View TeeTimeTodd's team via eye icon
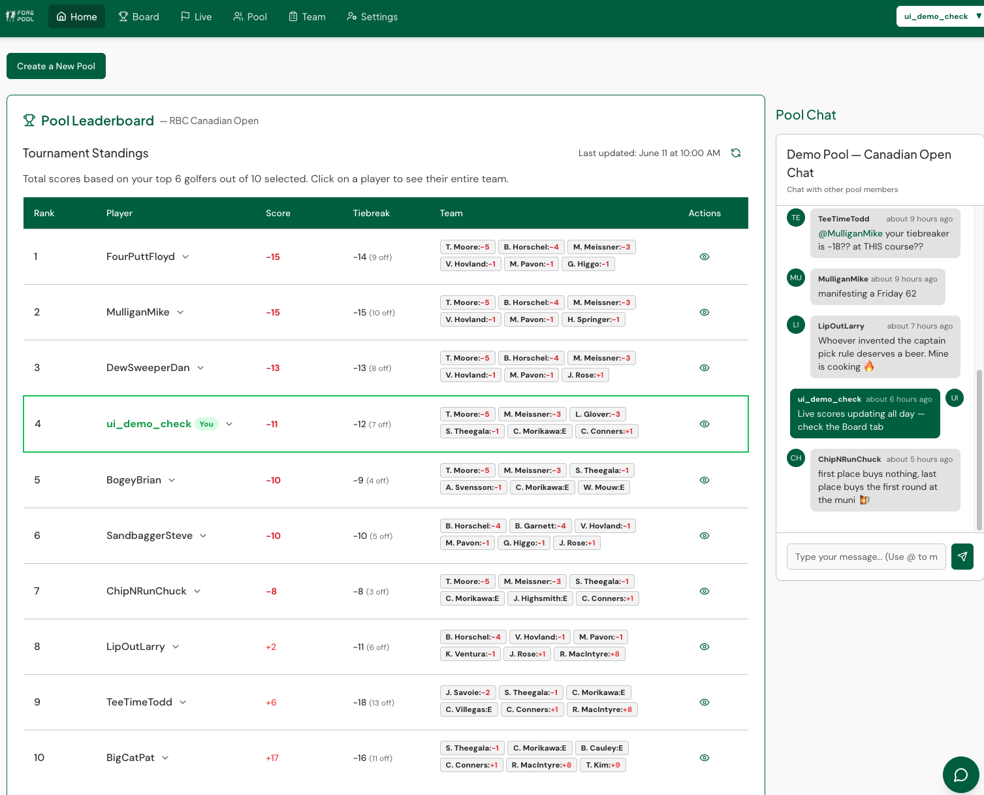Screen dimensions: 984x795 705,702
